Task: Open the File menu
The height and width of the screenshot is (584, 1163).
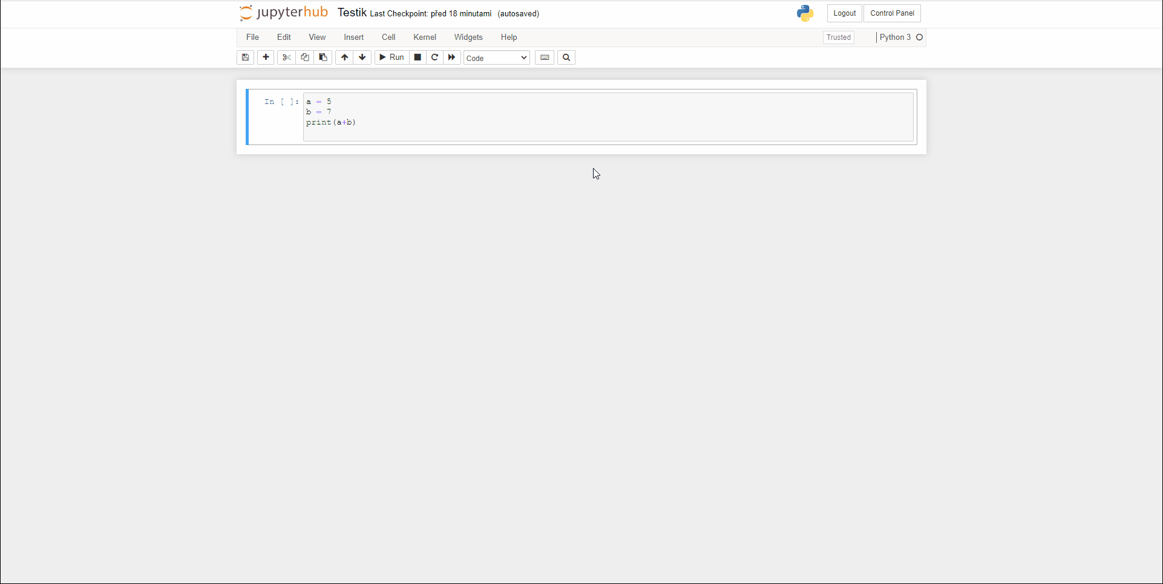Action: click(x=252, y=37)
